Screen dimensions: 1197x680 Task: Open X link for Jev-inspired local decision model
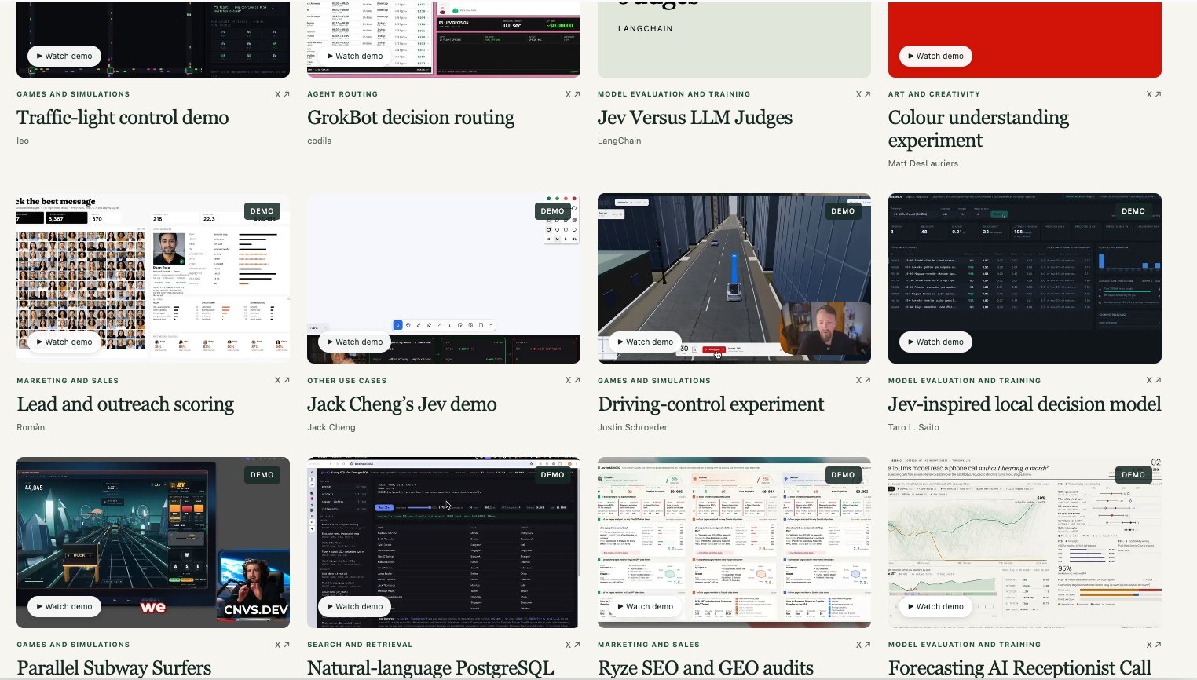(x=1154, y=380)
